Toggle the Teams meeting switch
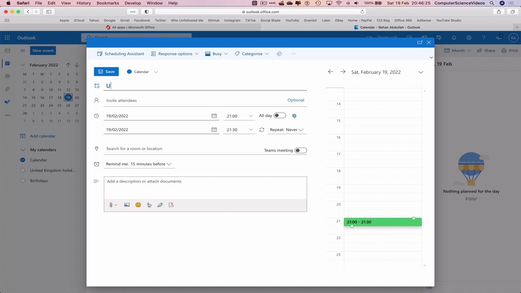The width and height of the screenshot is (521, 293). pos(301,151)
